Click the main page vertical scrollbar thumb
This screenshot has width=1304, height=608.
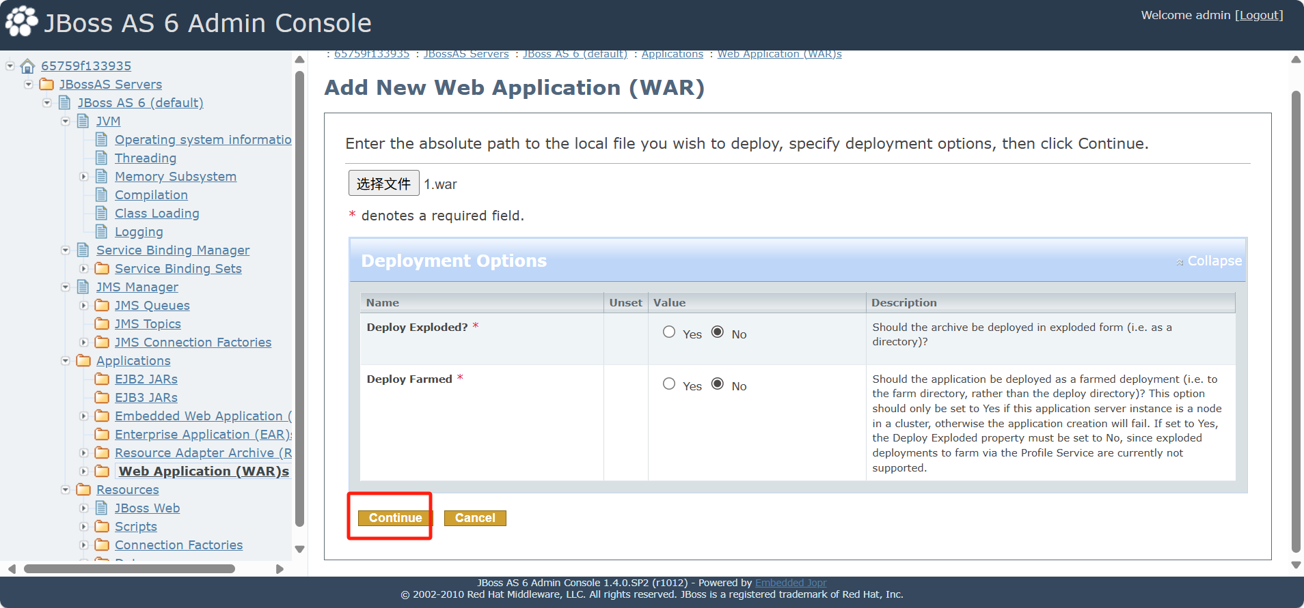pyautogui.click(x=1296, y=321)
